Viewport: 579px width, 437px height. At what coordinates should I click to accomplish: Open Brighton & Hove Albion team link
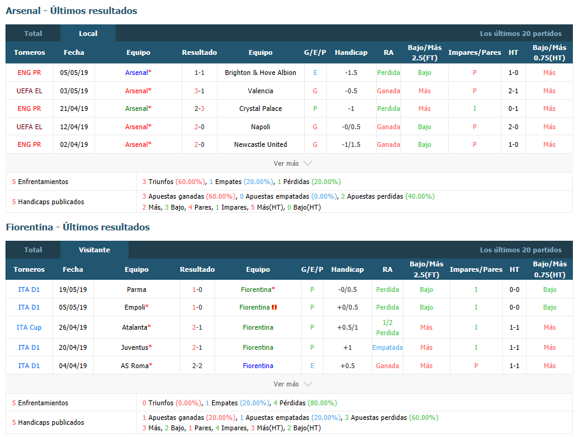260,73
